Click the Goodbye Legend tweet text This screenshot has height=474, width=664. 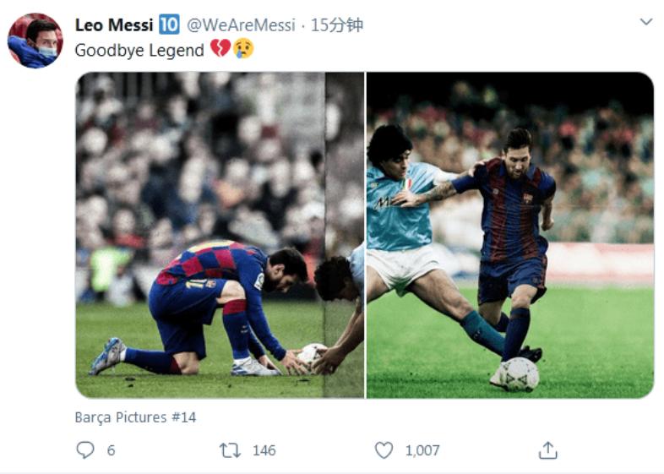click(139, 50)
